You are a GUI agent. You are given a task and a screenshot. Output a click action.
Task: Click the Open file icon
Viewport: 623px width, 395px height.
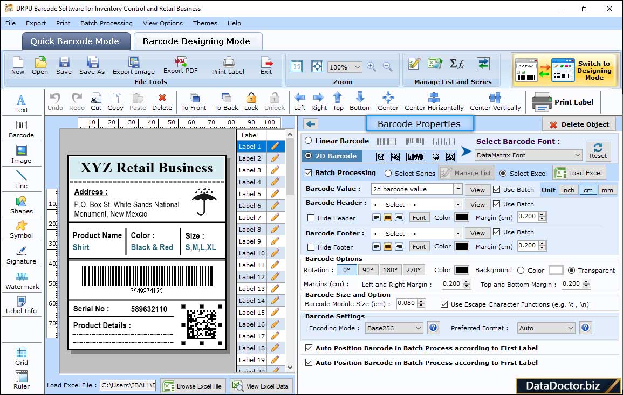coord(40,66)
